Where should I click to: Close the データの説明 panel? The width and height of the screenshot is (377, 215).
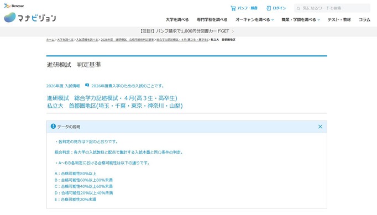click(x=320, y=127)
